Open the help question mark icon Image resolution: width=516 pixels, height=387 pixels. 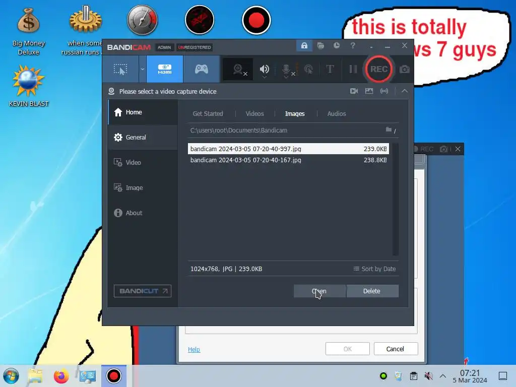coord(353,45)
